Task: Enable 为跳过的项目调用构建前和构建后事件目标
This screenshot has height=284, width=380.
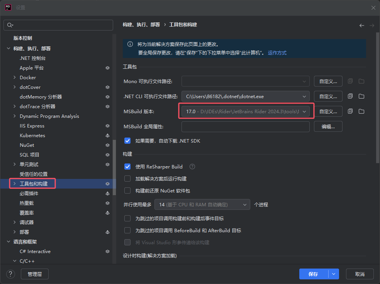Action: tap(127, 218)
